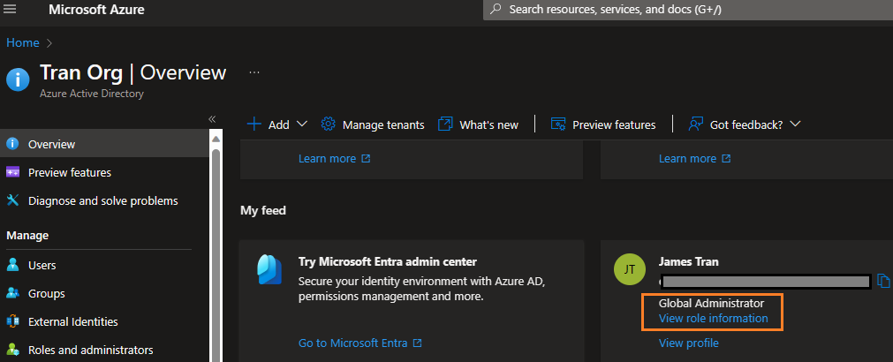Image resolution: width=893 pixels, height=362 pixels.
Task: Click the JT avatar circle
Action: point(627,271)
